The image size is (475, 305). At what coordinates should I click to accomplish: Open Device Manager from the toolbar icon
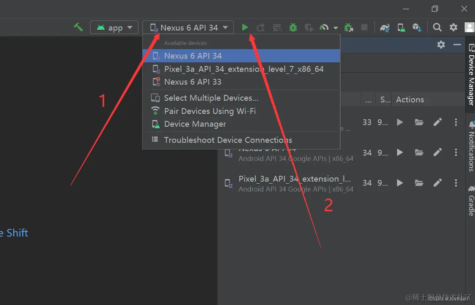(401, 28)
